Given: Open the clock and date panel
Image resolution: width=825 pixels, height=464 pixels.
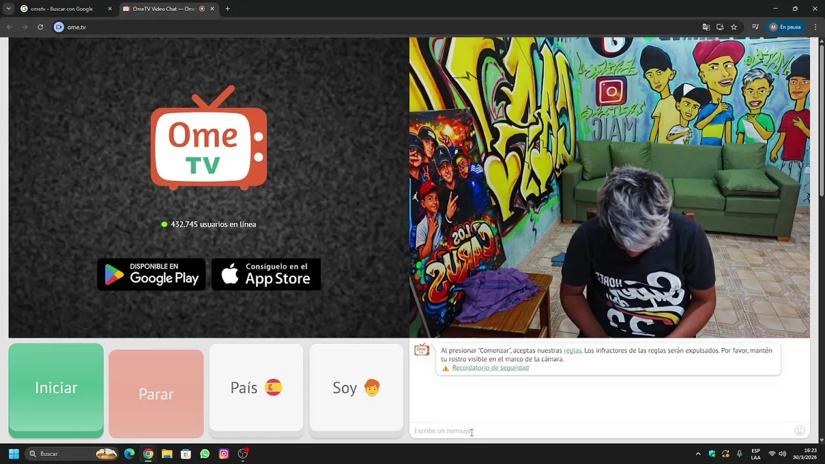Looking at the screenshot, I should click(x=804, y=454).
